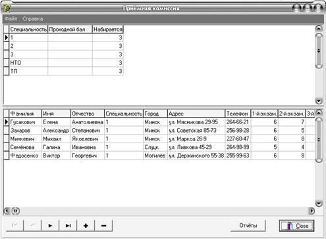326x239 pixels.
Task: Click the Федосенко surname cell
Action: pos(26,156)
